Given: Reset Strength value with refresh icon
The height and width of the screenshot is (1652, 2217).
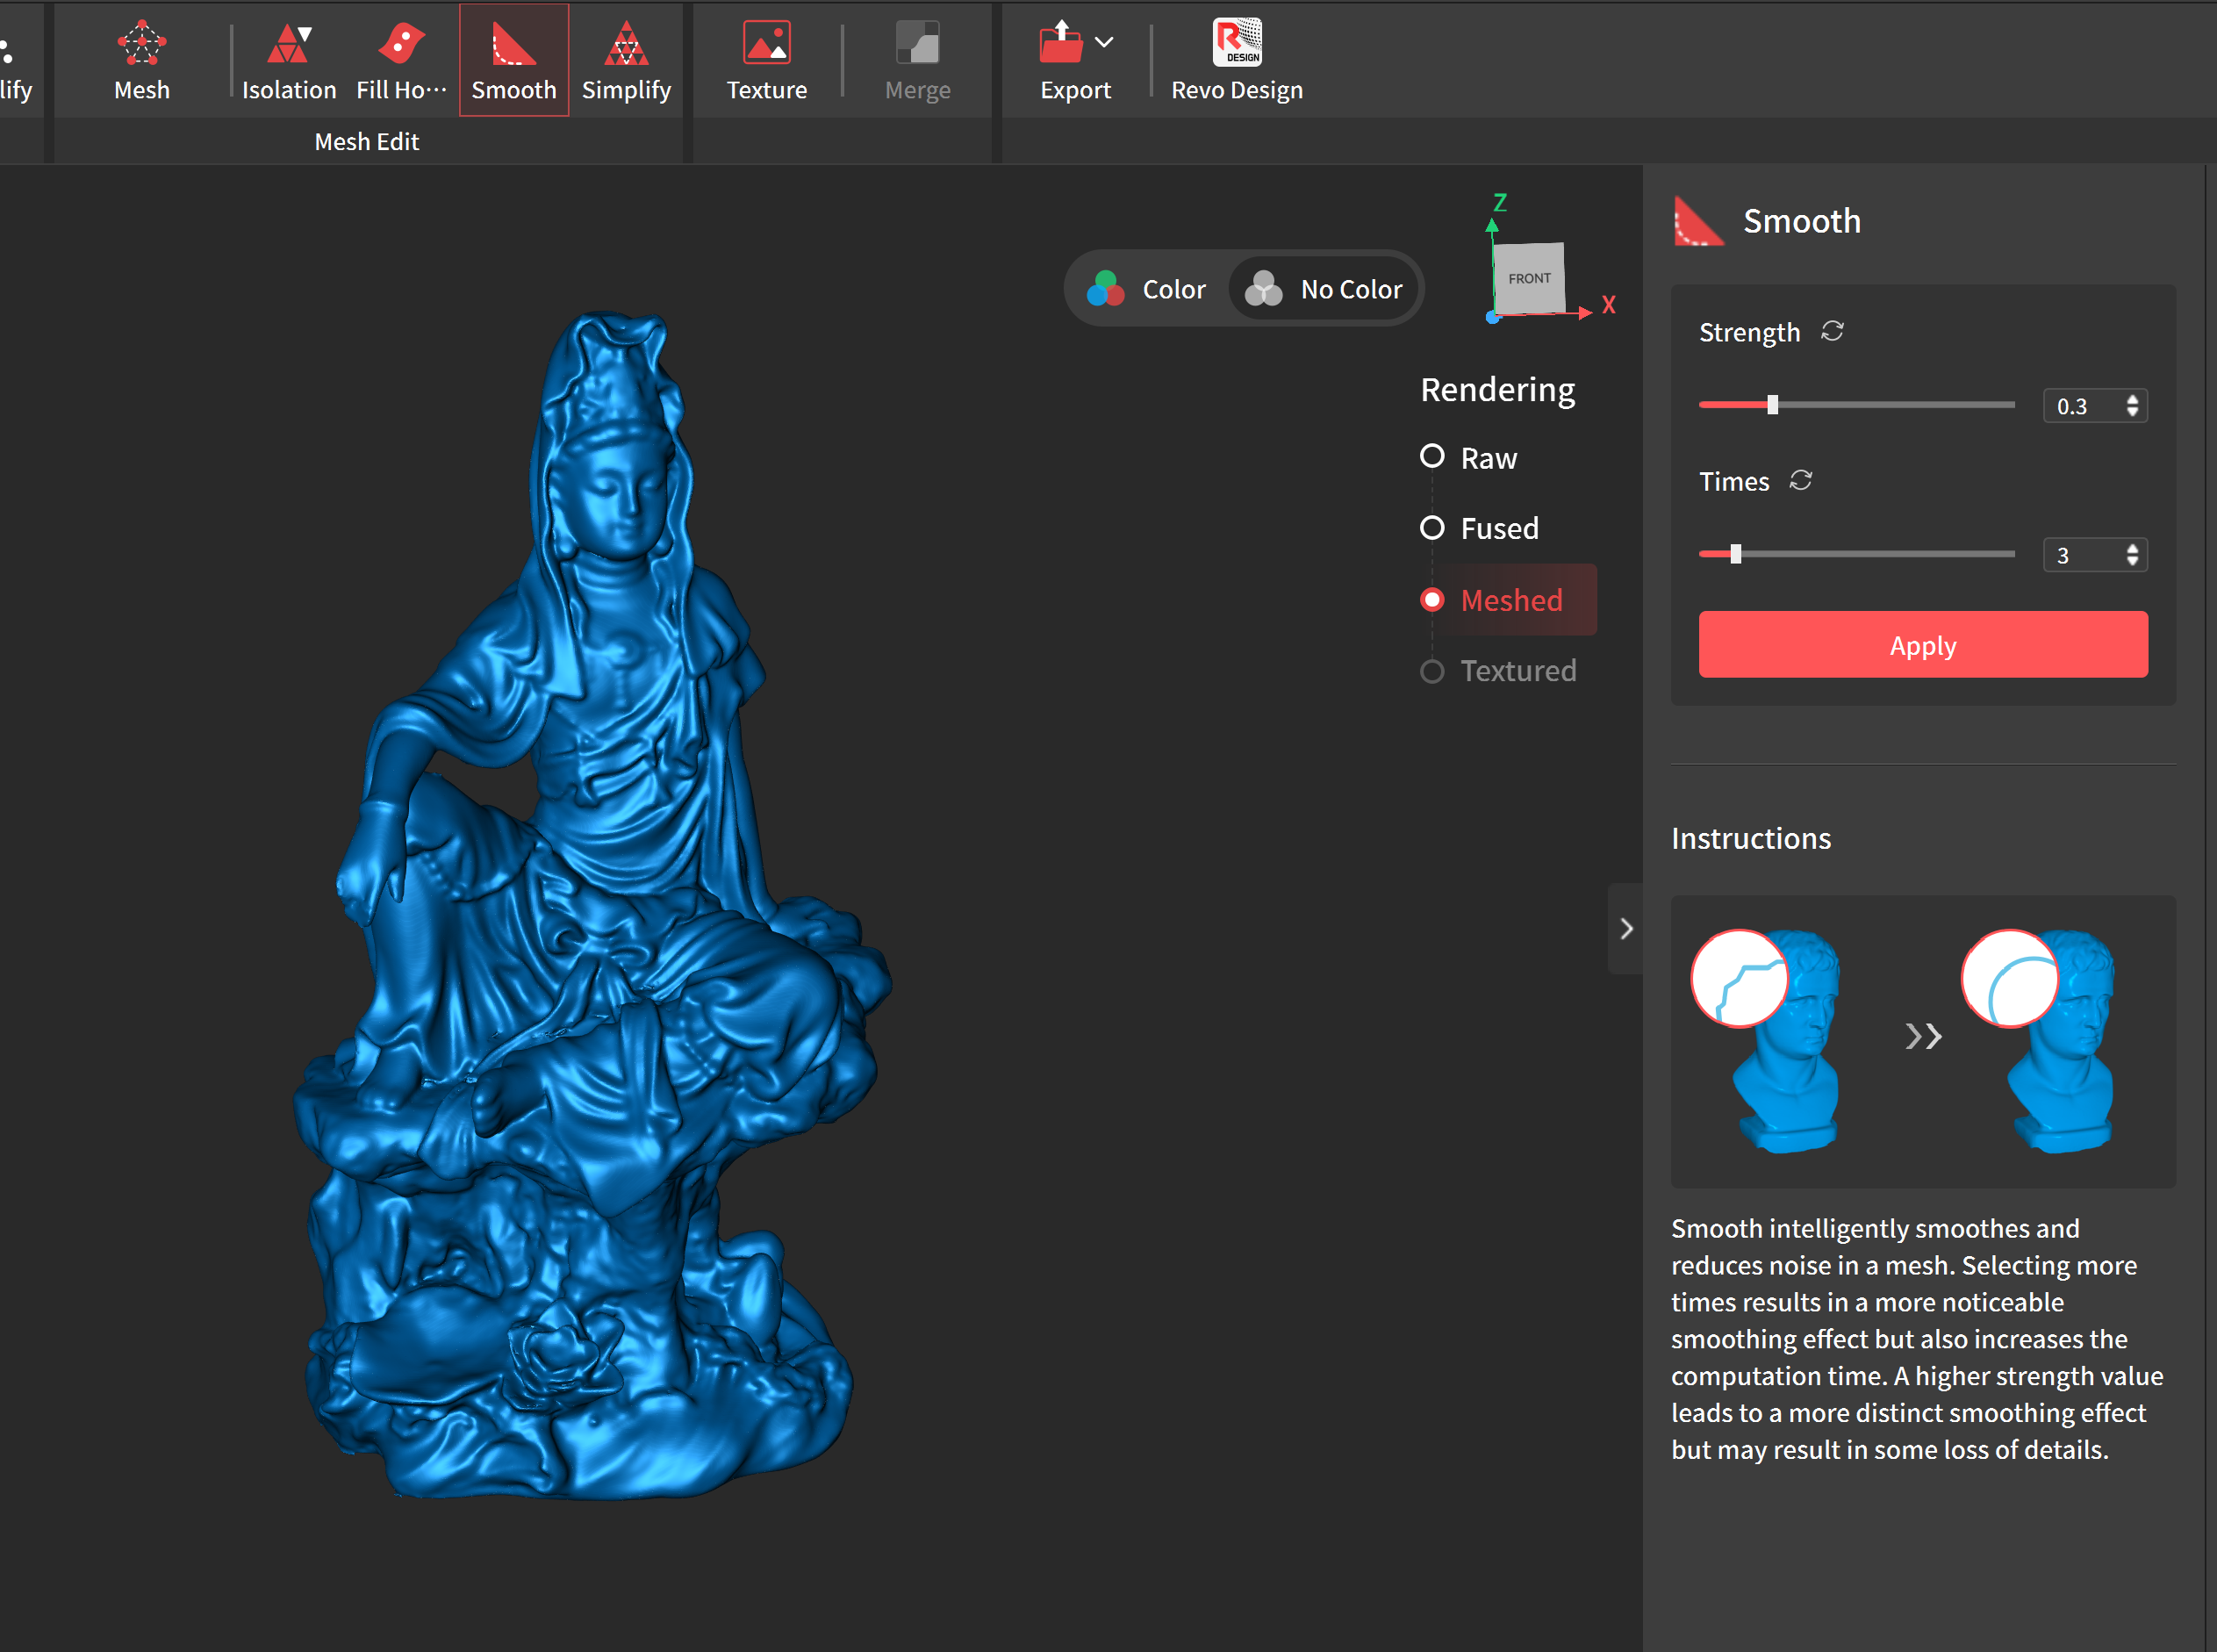Looking at the screenshot, I should click(x=1832, y=331).
